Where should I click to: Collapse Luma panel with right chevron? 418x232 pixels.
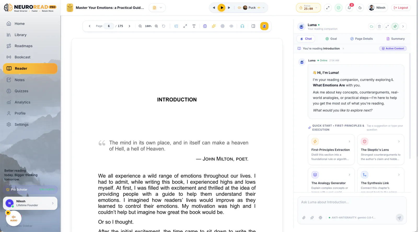403,26
